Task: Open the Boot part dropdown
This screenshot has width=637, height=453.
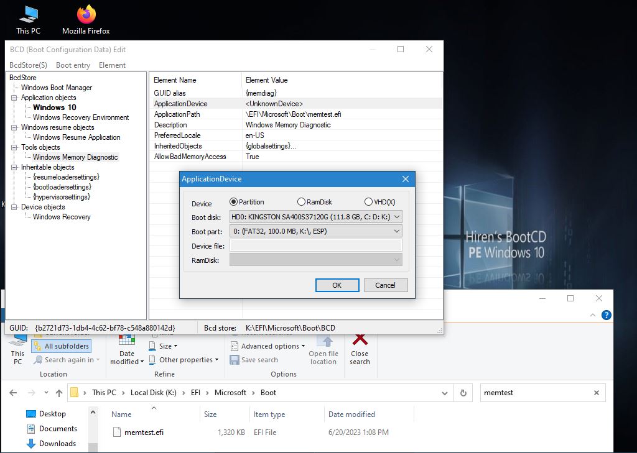Action: coord(398,231)
